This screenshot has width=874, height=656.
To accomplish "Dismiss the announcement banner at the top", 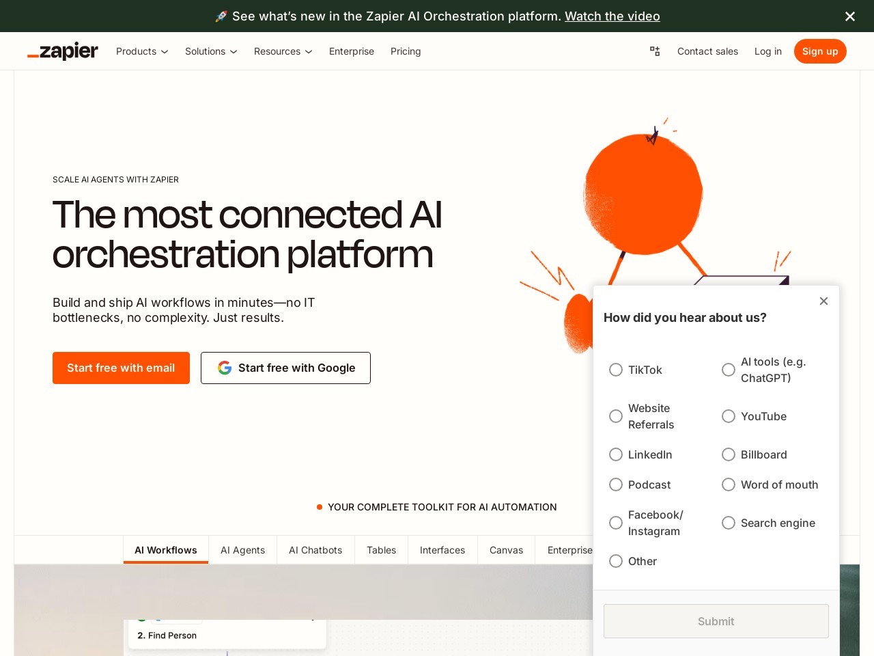I will (x=849, y=16).
